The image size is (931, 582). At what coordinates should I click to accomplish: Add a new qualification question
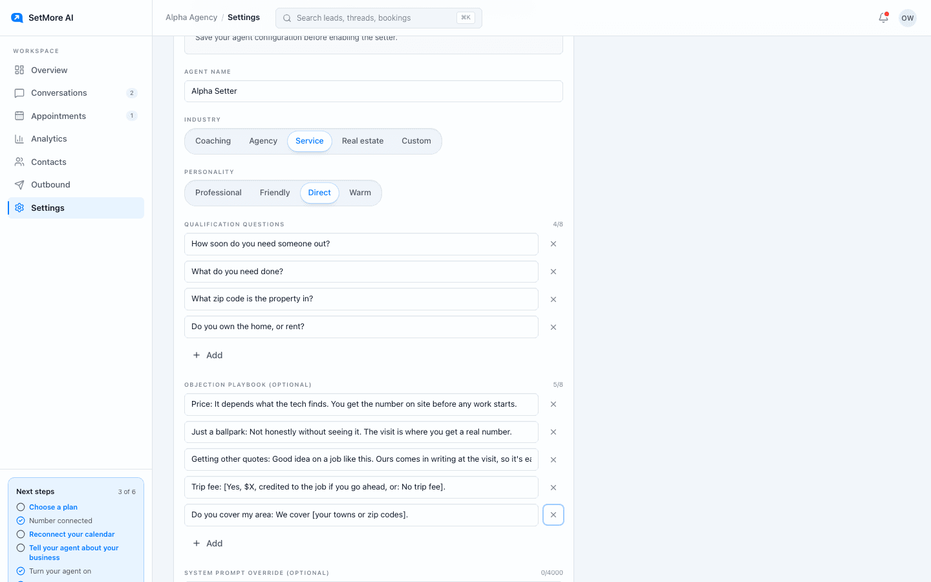[x=208, y=355]
